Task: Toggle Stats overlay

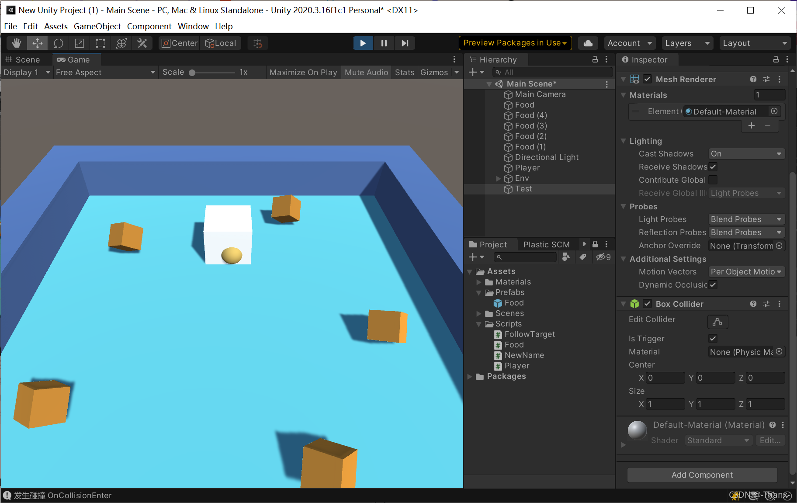Action: (x=405, y=72)
